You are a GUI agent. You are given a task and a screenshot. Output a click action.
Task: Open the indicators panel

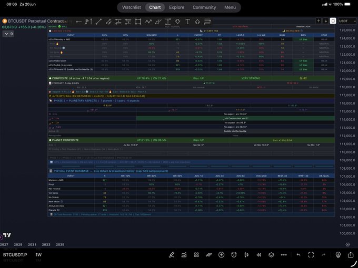click(x=184, y=255)
